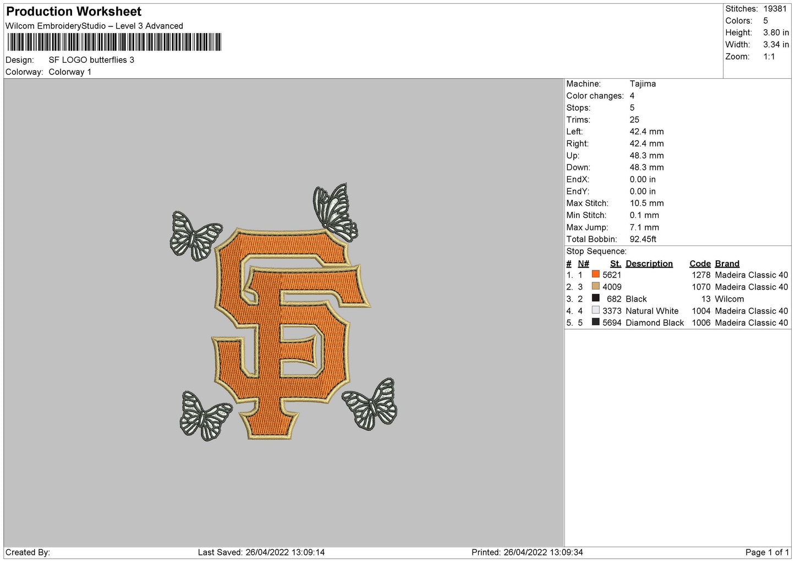Screen dimensions: 795x562
Task: Click the 'Production Worksheet' heading
Action: pos(74,12)
